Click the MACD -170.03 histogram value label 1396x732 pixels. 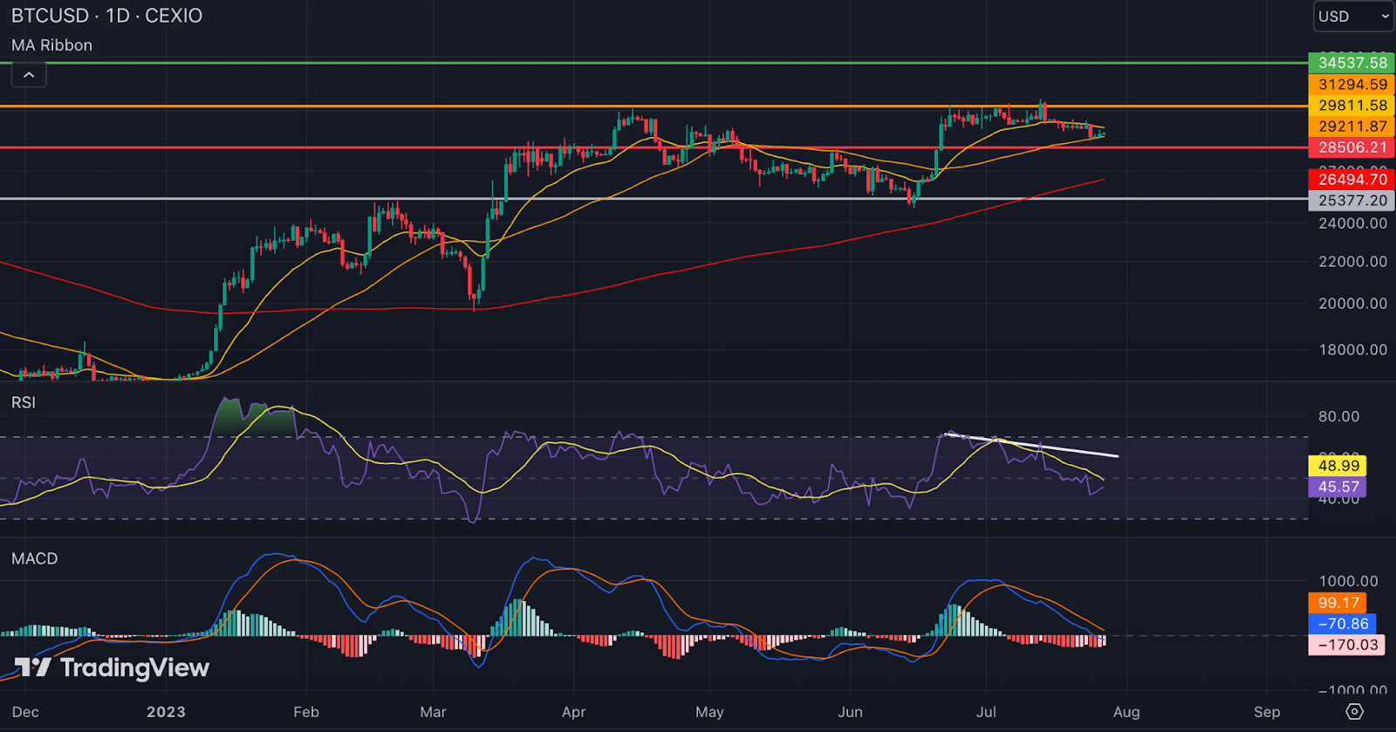tap(1347, 645)
